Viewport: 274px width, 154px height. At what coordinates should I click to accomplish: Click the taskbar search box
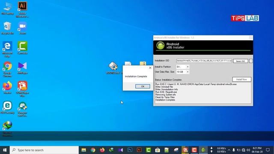[44, 150]
